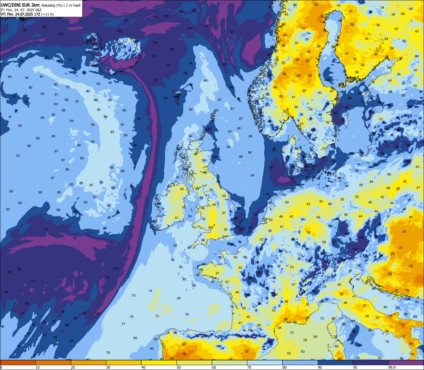424x370 pixels.
Task: Click the 30–40 amber legend swatch
Action: click(x=124, y=362)
